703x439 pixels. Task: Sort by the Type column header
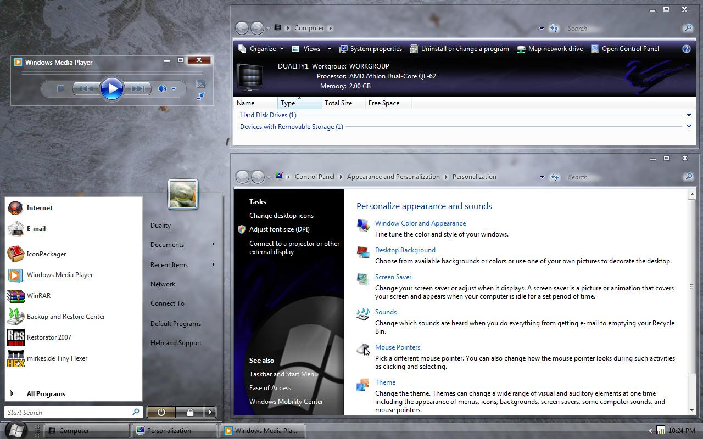tap(299, 103)
